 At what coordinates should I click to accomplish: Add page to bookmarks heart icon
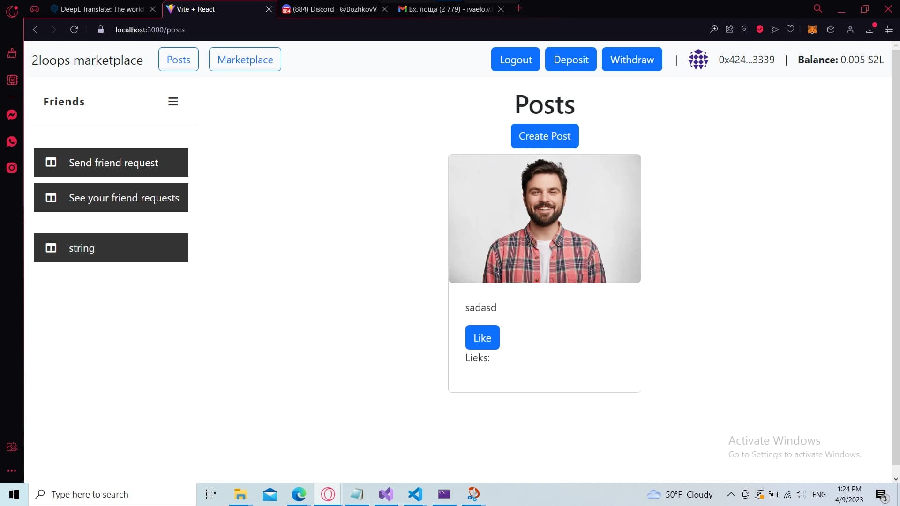(x=790, y=30)
